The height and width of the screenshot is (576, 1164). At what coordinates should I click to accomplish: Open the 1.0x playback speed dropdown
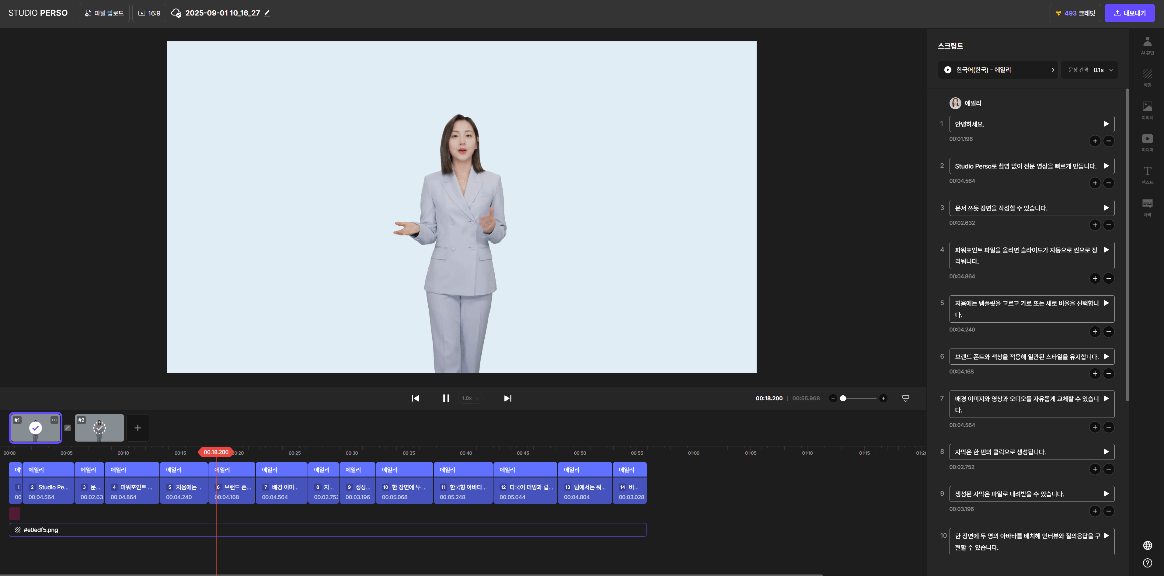point(470,398)
